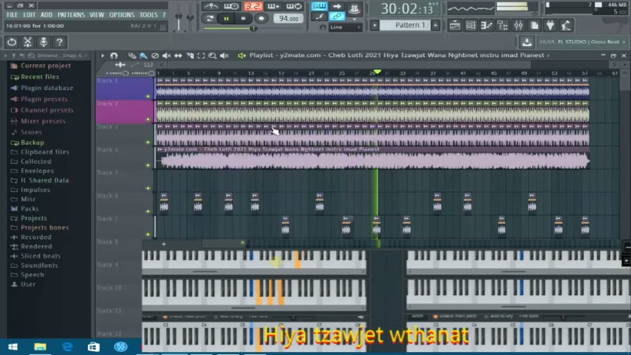Toggle the metronome icon
The image size is (631, 355).
(x=210, y=6)
